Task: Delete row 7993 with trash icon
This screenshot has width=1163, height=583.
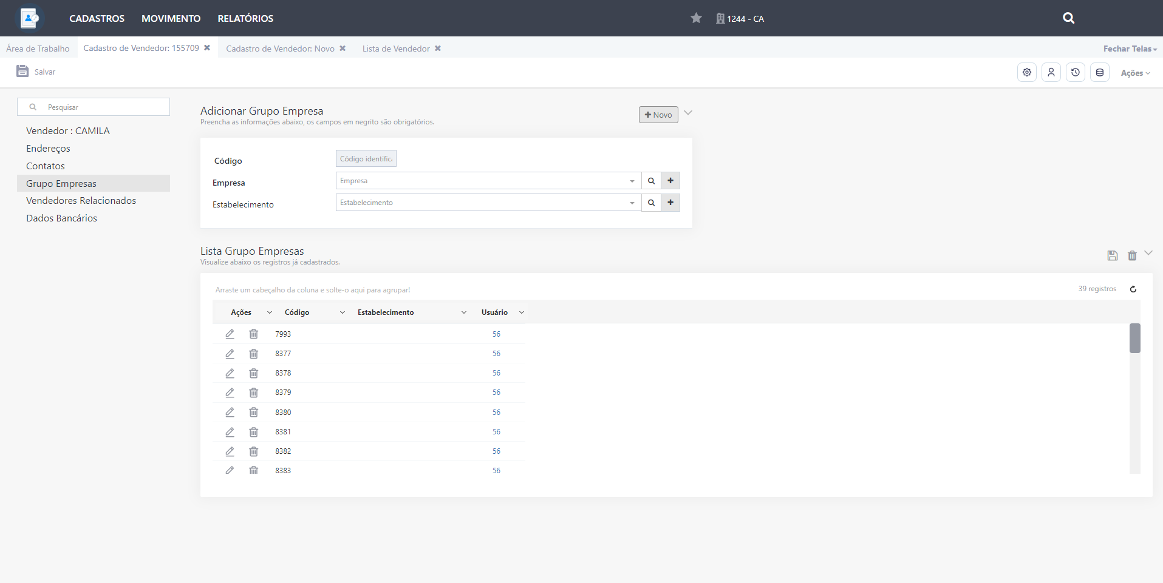Action: coord(254,334)
